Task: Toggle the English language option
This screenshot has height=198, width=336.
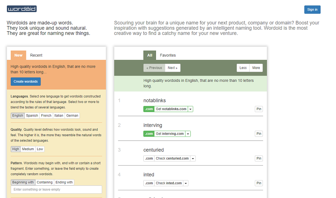Action: (x=17, y=115)
